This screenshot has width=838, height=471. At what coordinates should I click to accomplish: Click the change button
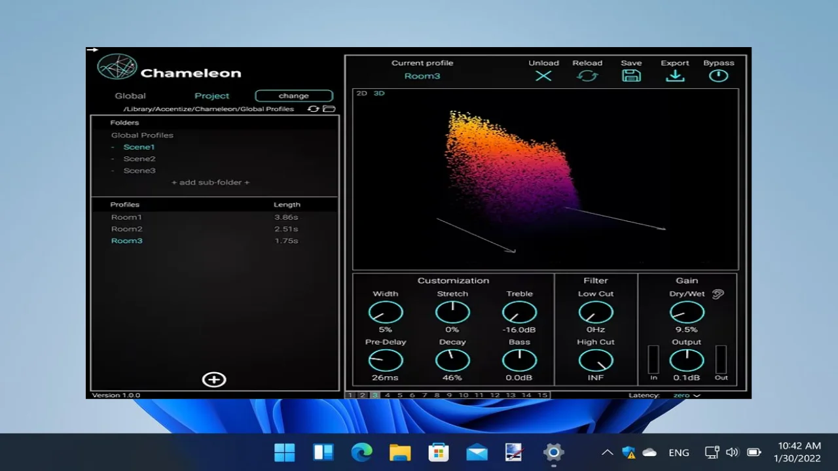[294, 96]
